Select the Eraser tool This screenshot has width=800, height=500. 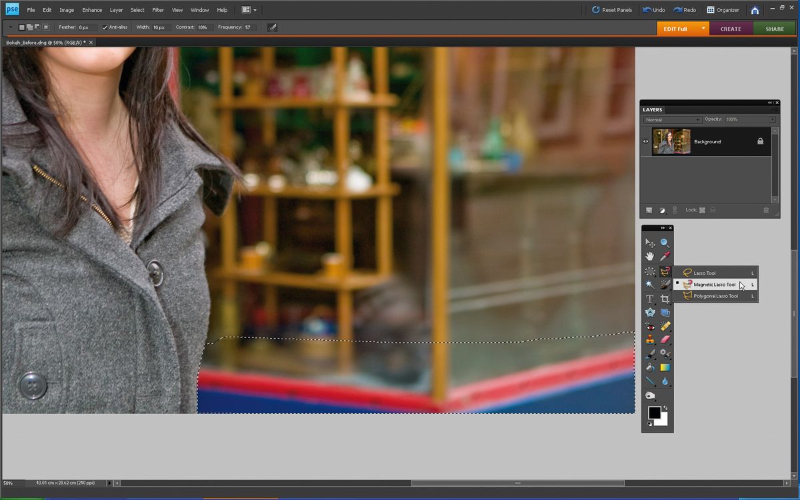coord(665,341)
